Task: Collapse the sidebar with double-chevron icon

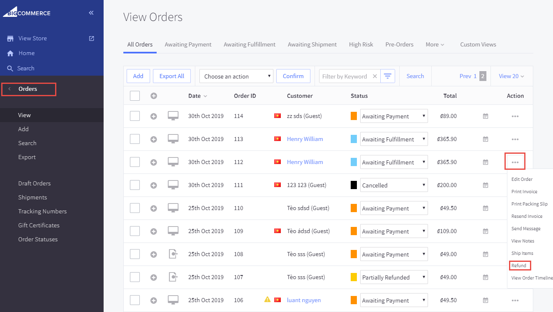Action: [91, 13]
